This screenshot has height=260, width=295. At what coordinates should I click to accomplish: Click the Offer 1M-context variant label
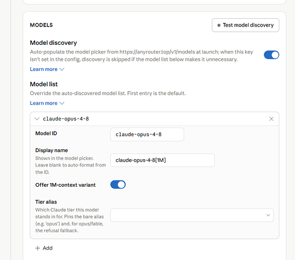(66, 185)
